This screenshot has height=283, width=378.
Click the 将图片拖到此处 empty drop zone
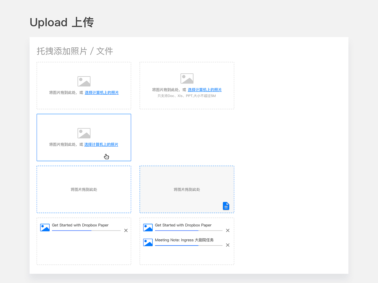click(x=84, y=189)
